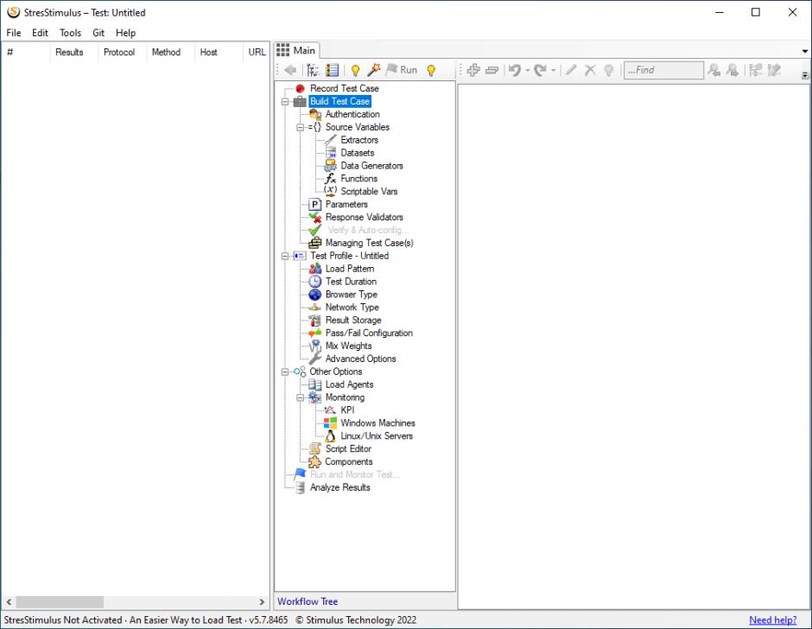Click the Functions fx icon
The width and height of the screenshot is (812, 629).
pyautogui.click(x=330, y=179)
